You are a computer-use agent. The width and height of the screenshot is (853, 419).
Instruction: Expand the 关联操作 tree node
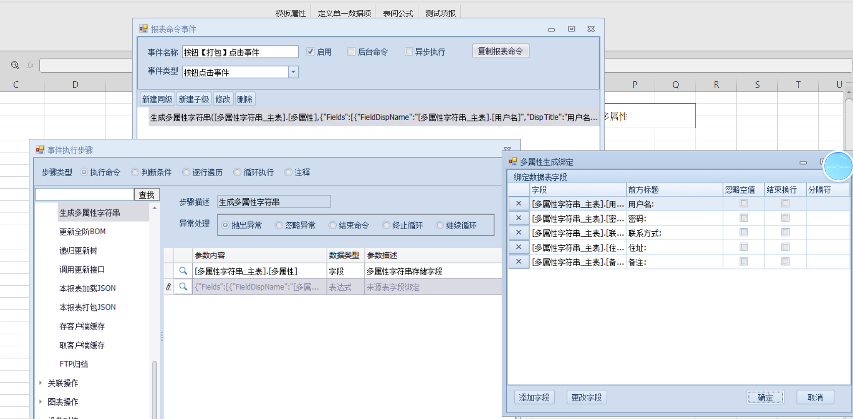pyautogui.click(x=40, y=383)
